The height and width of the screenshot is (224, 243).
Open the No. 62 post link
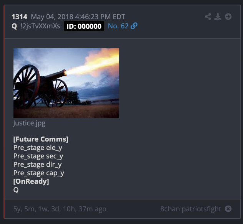pyautogui.click(x=118, y=26)
